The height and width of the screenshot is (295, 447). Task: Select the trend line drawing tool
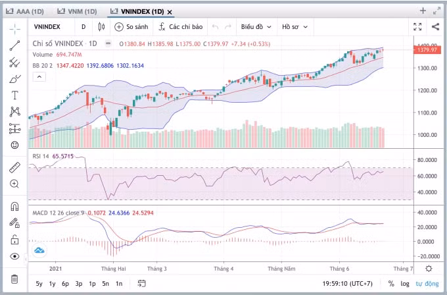(x=15, y=45)
